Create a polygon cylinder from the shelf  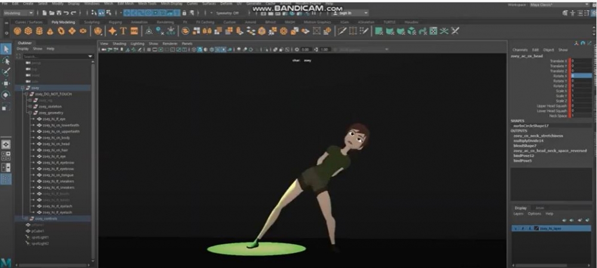[x=39, y=31]
